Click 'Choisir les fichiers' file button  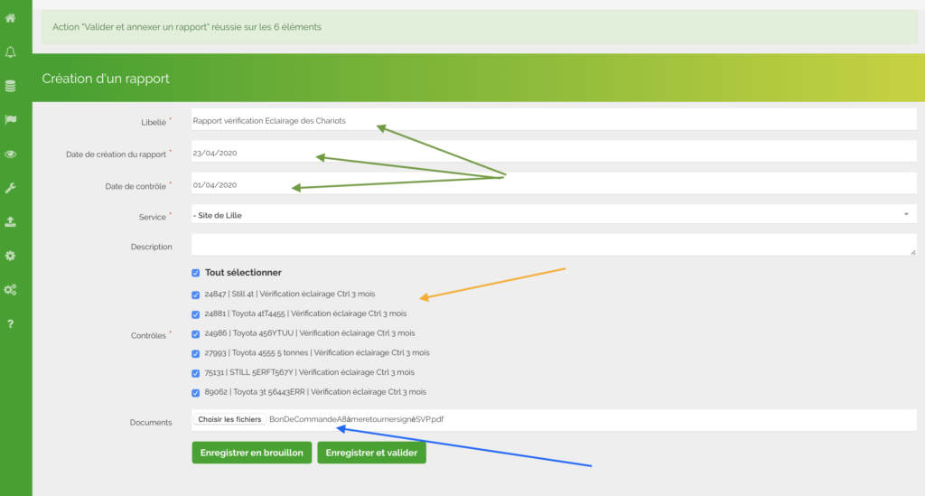(x=229, y=419)
